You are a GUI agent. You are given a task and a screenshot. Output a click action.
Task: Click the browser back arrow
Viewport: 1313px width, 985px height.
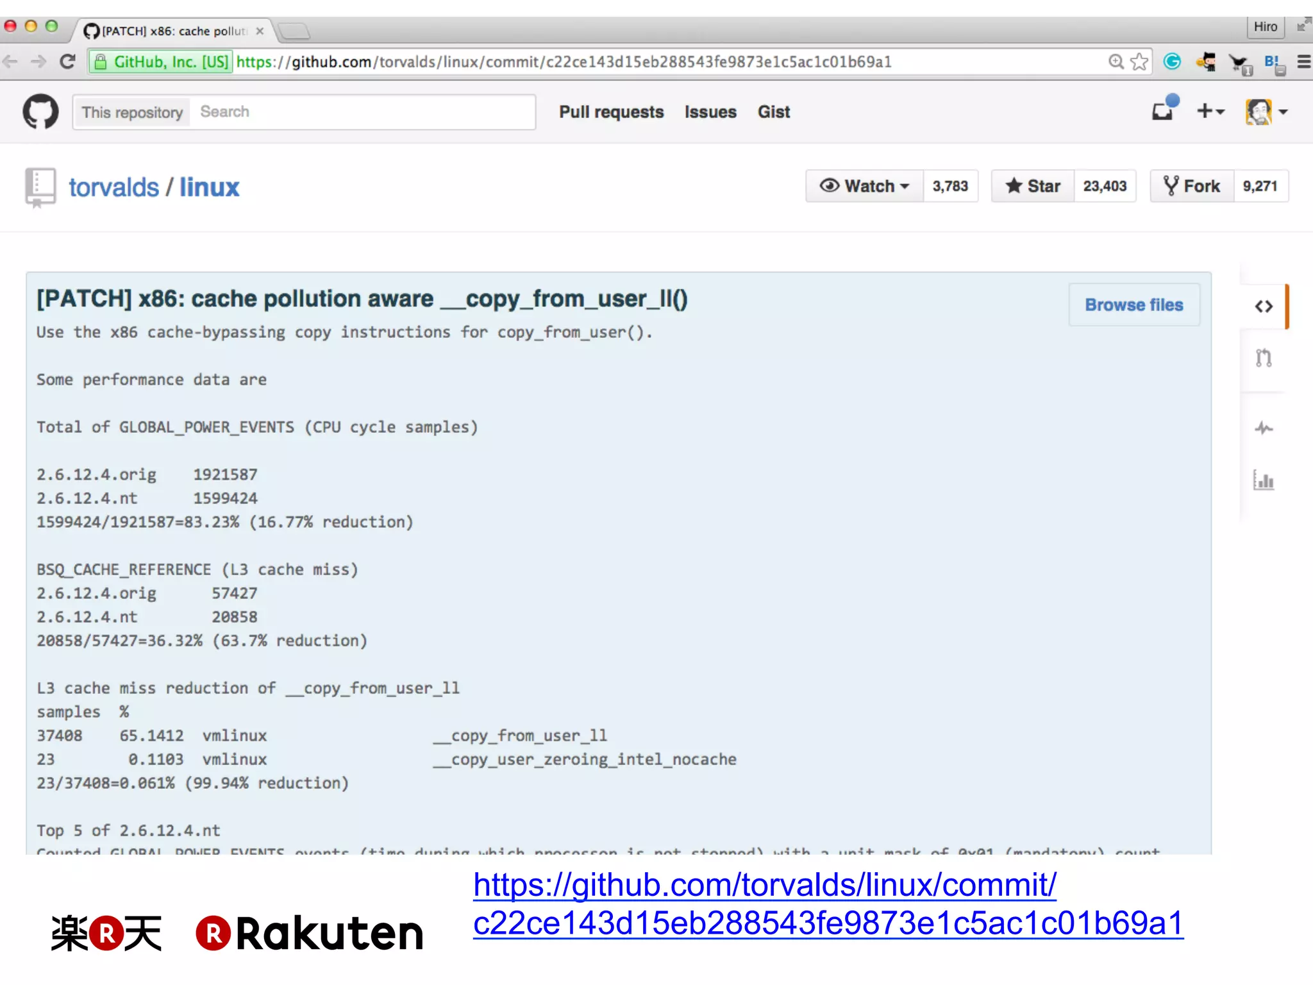[x=10, y=62]
